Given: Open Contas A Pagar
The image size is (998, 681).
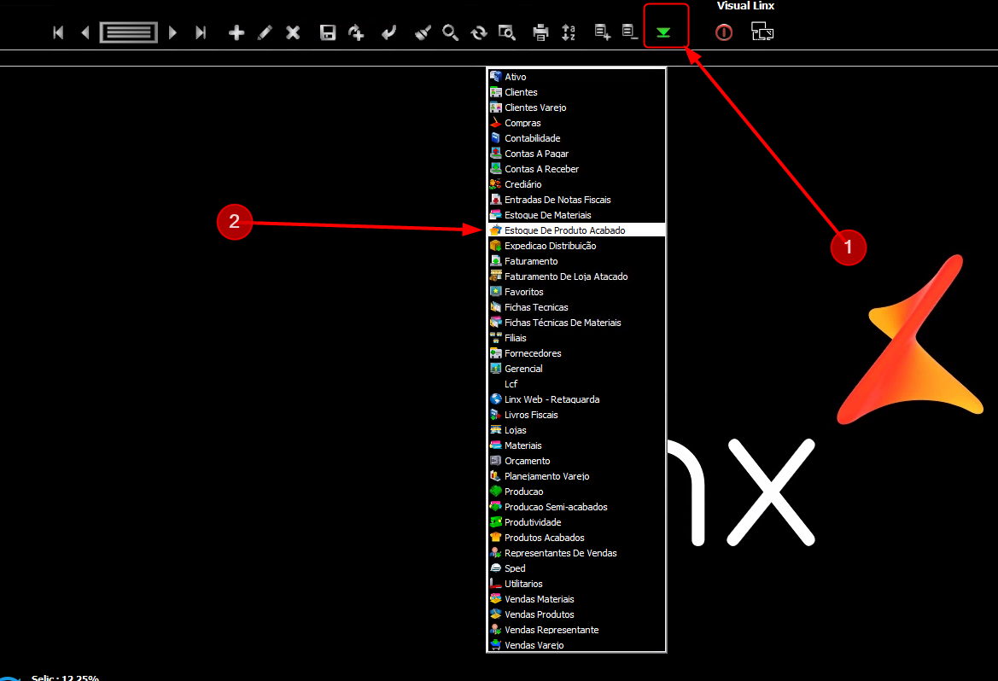Looking at the screenshot, I should (576, 154).
